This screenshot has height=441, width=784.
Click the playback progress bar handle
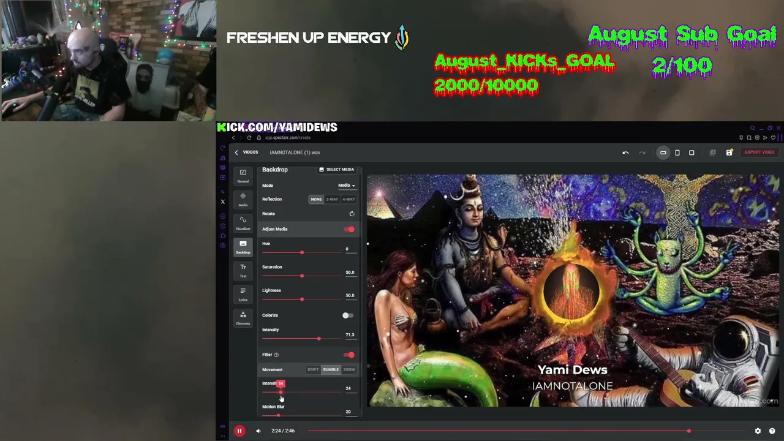[688, 431]
